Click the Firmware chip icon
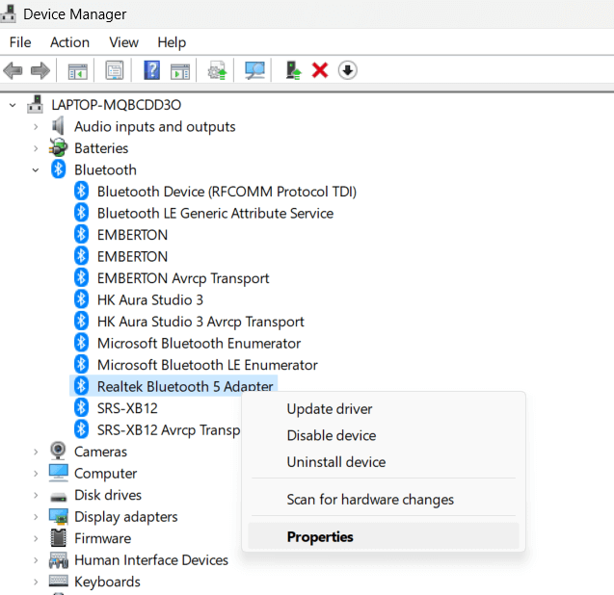This screenshot has height=595, width=614. 59,538
